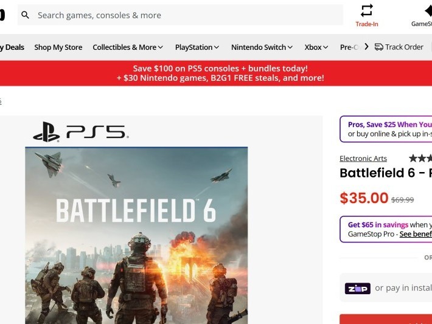Select the Deals menu item
This screenshot has height=324, width=432.
tap(13, 47)
